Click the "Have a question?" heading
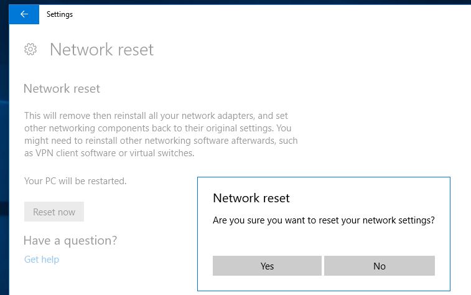Screen dimensions: 471x295 tap(70, 240)
